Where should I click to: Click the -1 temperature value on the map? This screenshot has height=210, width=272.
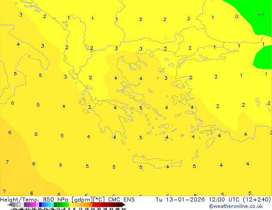coord(260,15)
